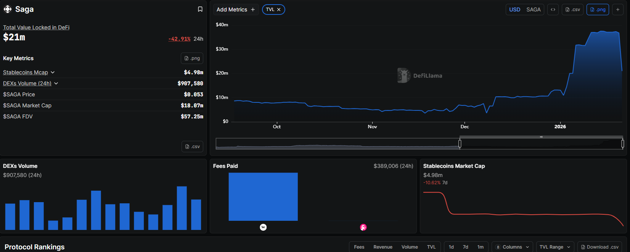Grab the left handle of chart range slider

(x=460, y=144)
